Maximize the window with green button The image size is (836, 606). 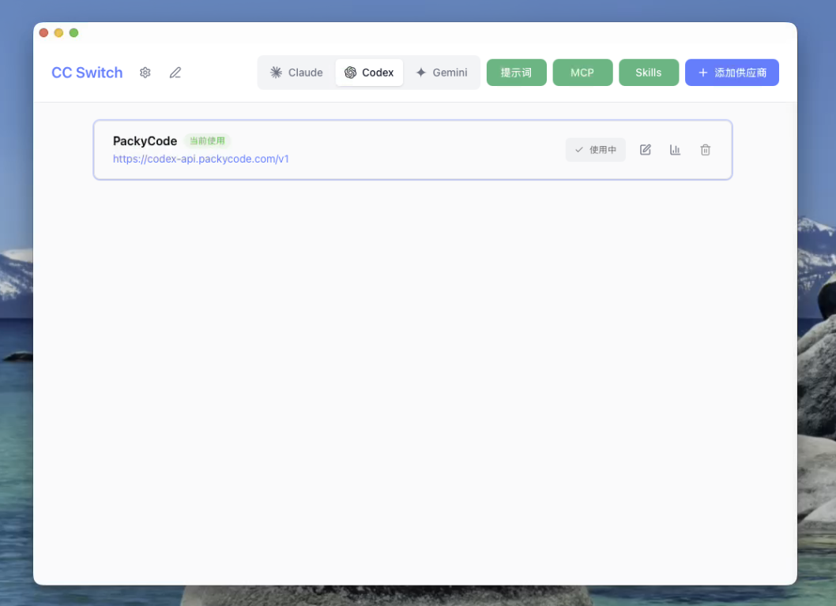[x=73, y=32]
